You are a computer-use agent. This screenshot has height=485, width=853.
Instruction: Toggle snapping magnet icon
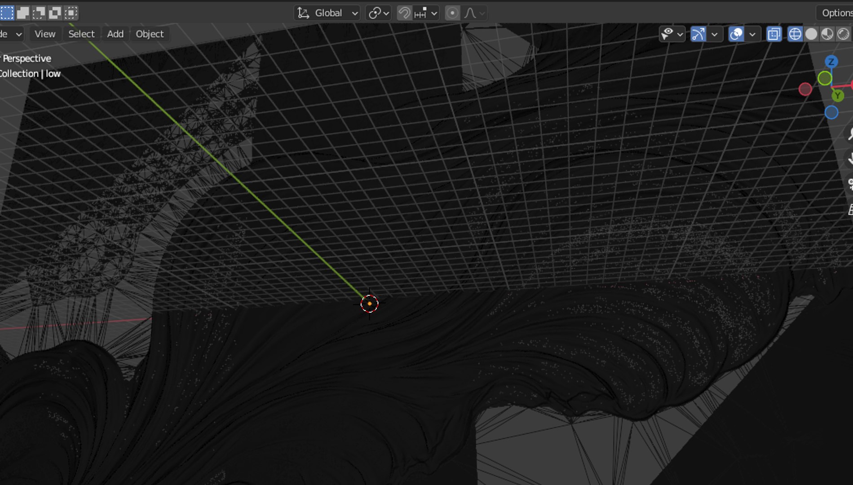404,13
